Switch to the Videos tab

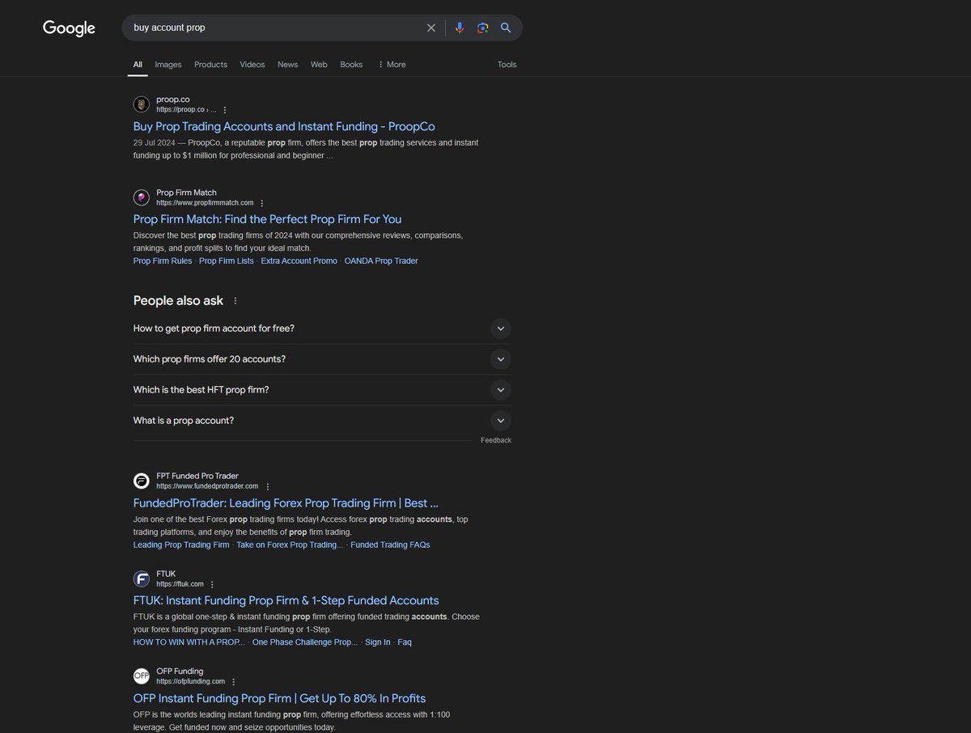pyautogui.click(x=252, y=65)
